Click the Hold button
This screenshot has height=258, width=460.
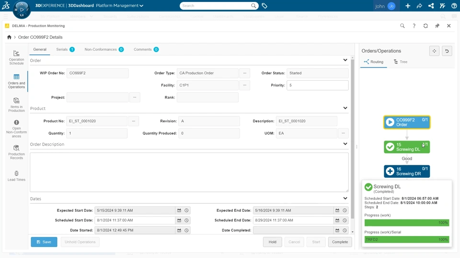pyautogui.click(x=272, y=242)
